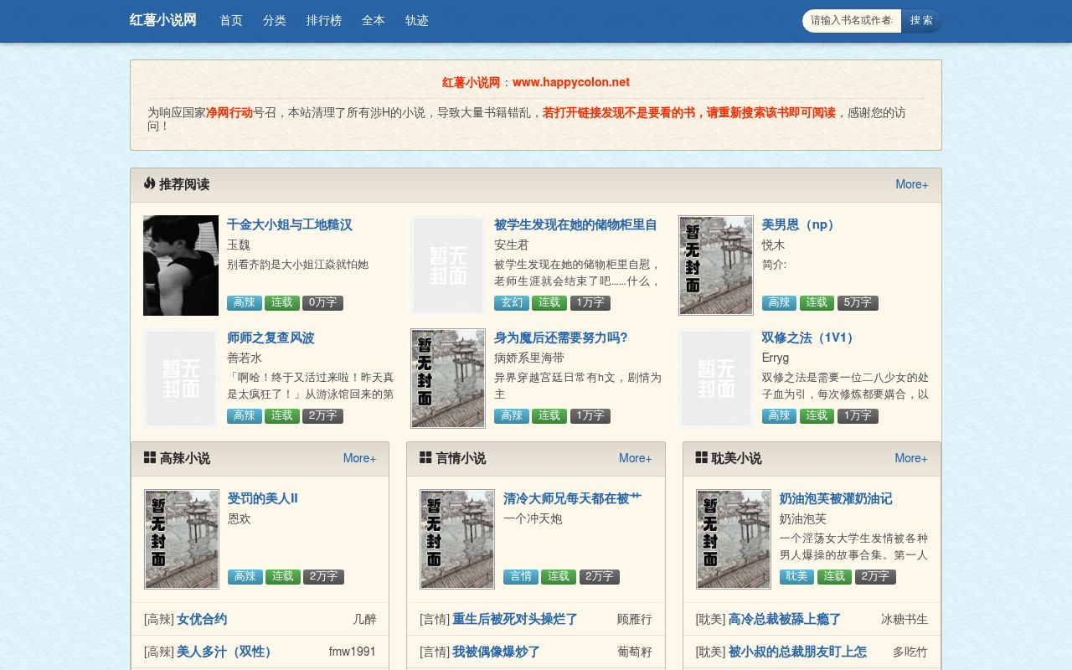1072x670 pixels.
Task: Open the title 身为魔后还需要努力吗?
Action: [x=561, y=338]
